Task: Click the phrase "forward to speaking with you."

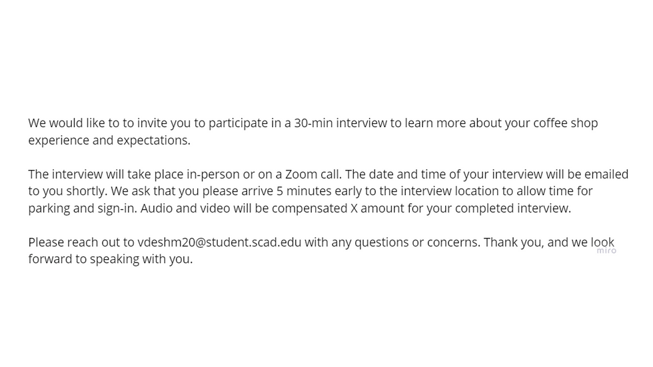Action: [111, 260]
